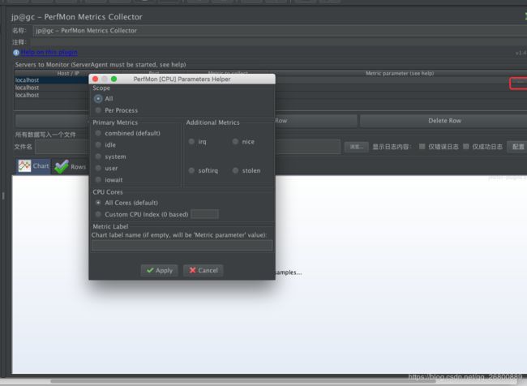
Task: Click the 'Host / IP' column header
Action: coord(68,73)
